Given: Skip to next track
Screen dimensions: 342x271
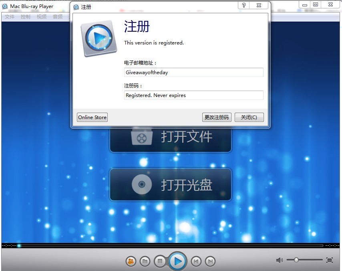Looking at the screenshot, I should (210, 261).
